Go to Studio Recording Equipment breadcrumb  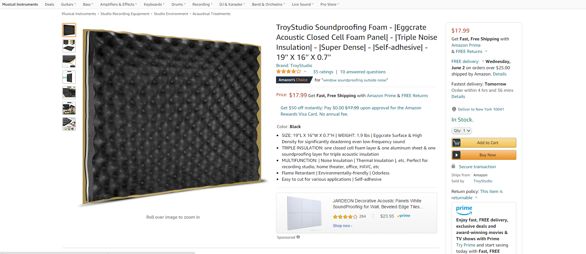pyautogui.click(x=125, y=14)
